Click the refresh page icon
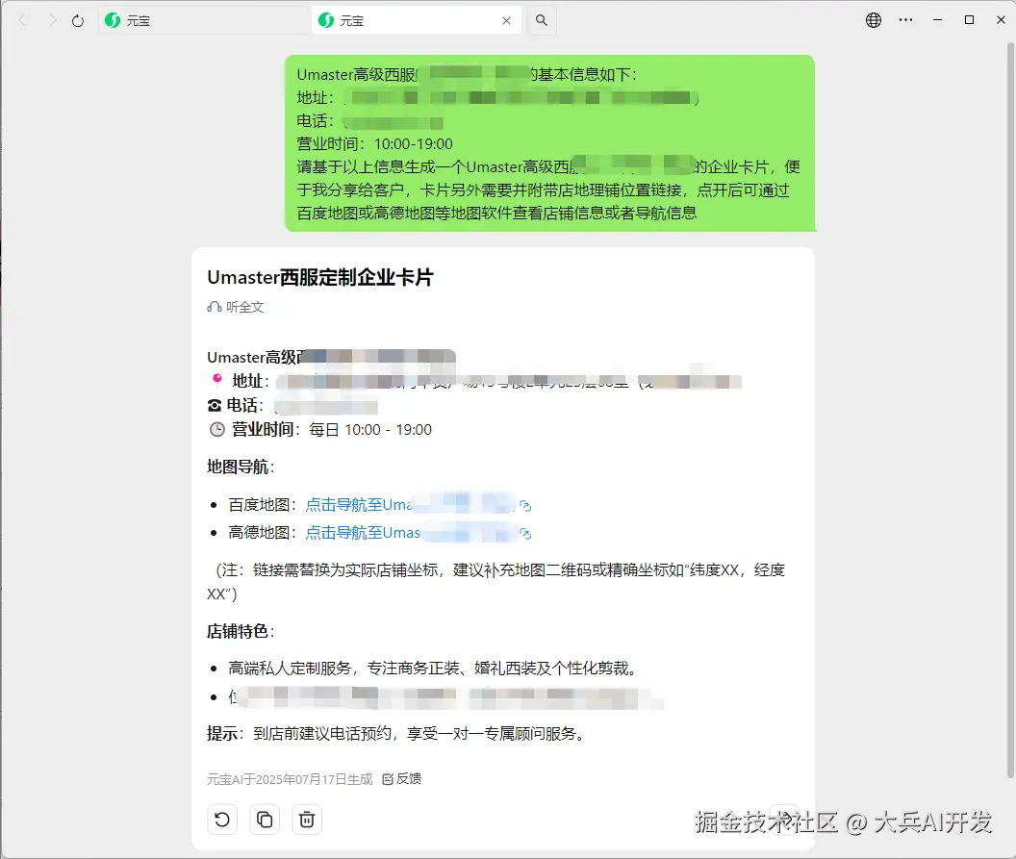 click(x=76, y=19)
